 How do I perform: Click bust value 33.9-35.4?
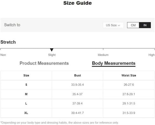(x=77, y=85)
